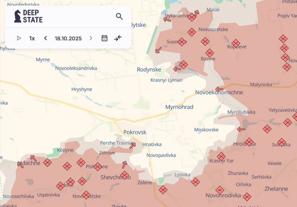Click the attack arrow beside Pershe Travnia
297x207 pixels.
[x=132, y=145]
